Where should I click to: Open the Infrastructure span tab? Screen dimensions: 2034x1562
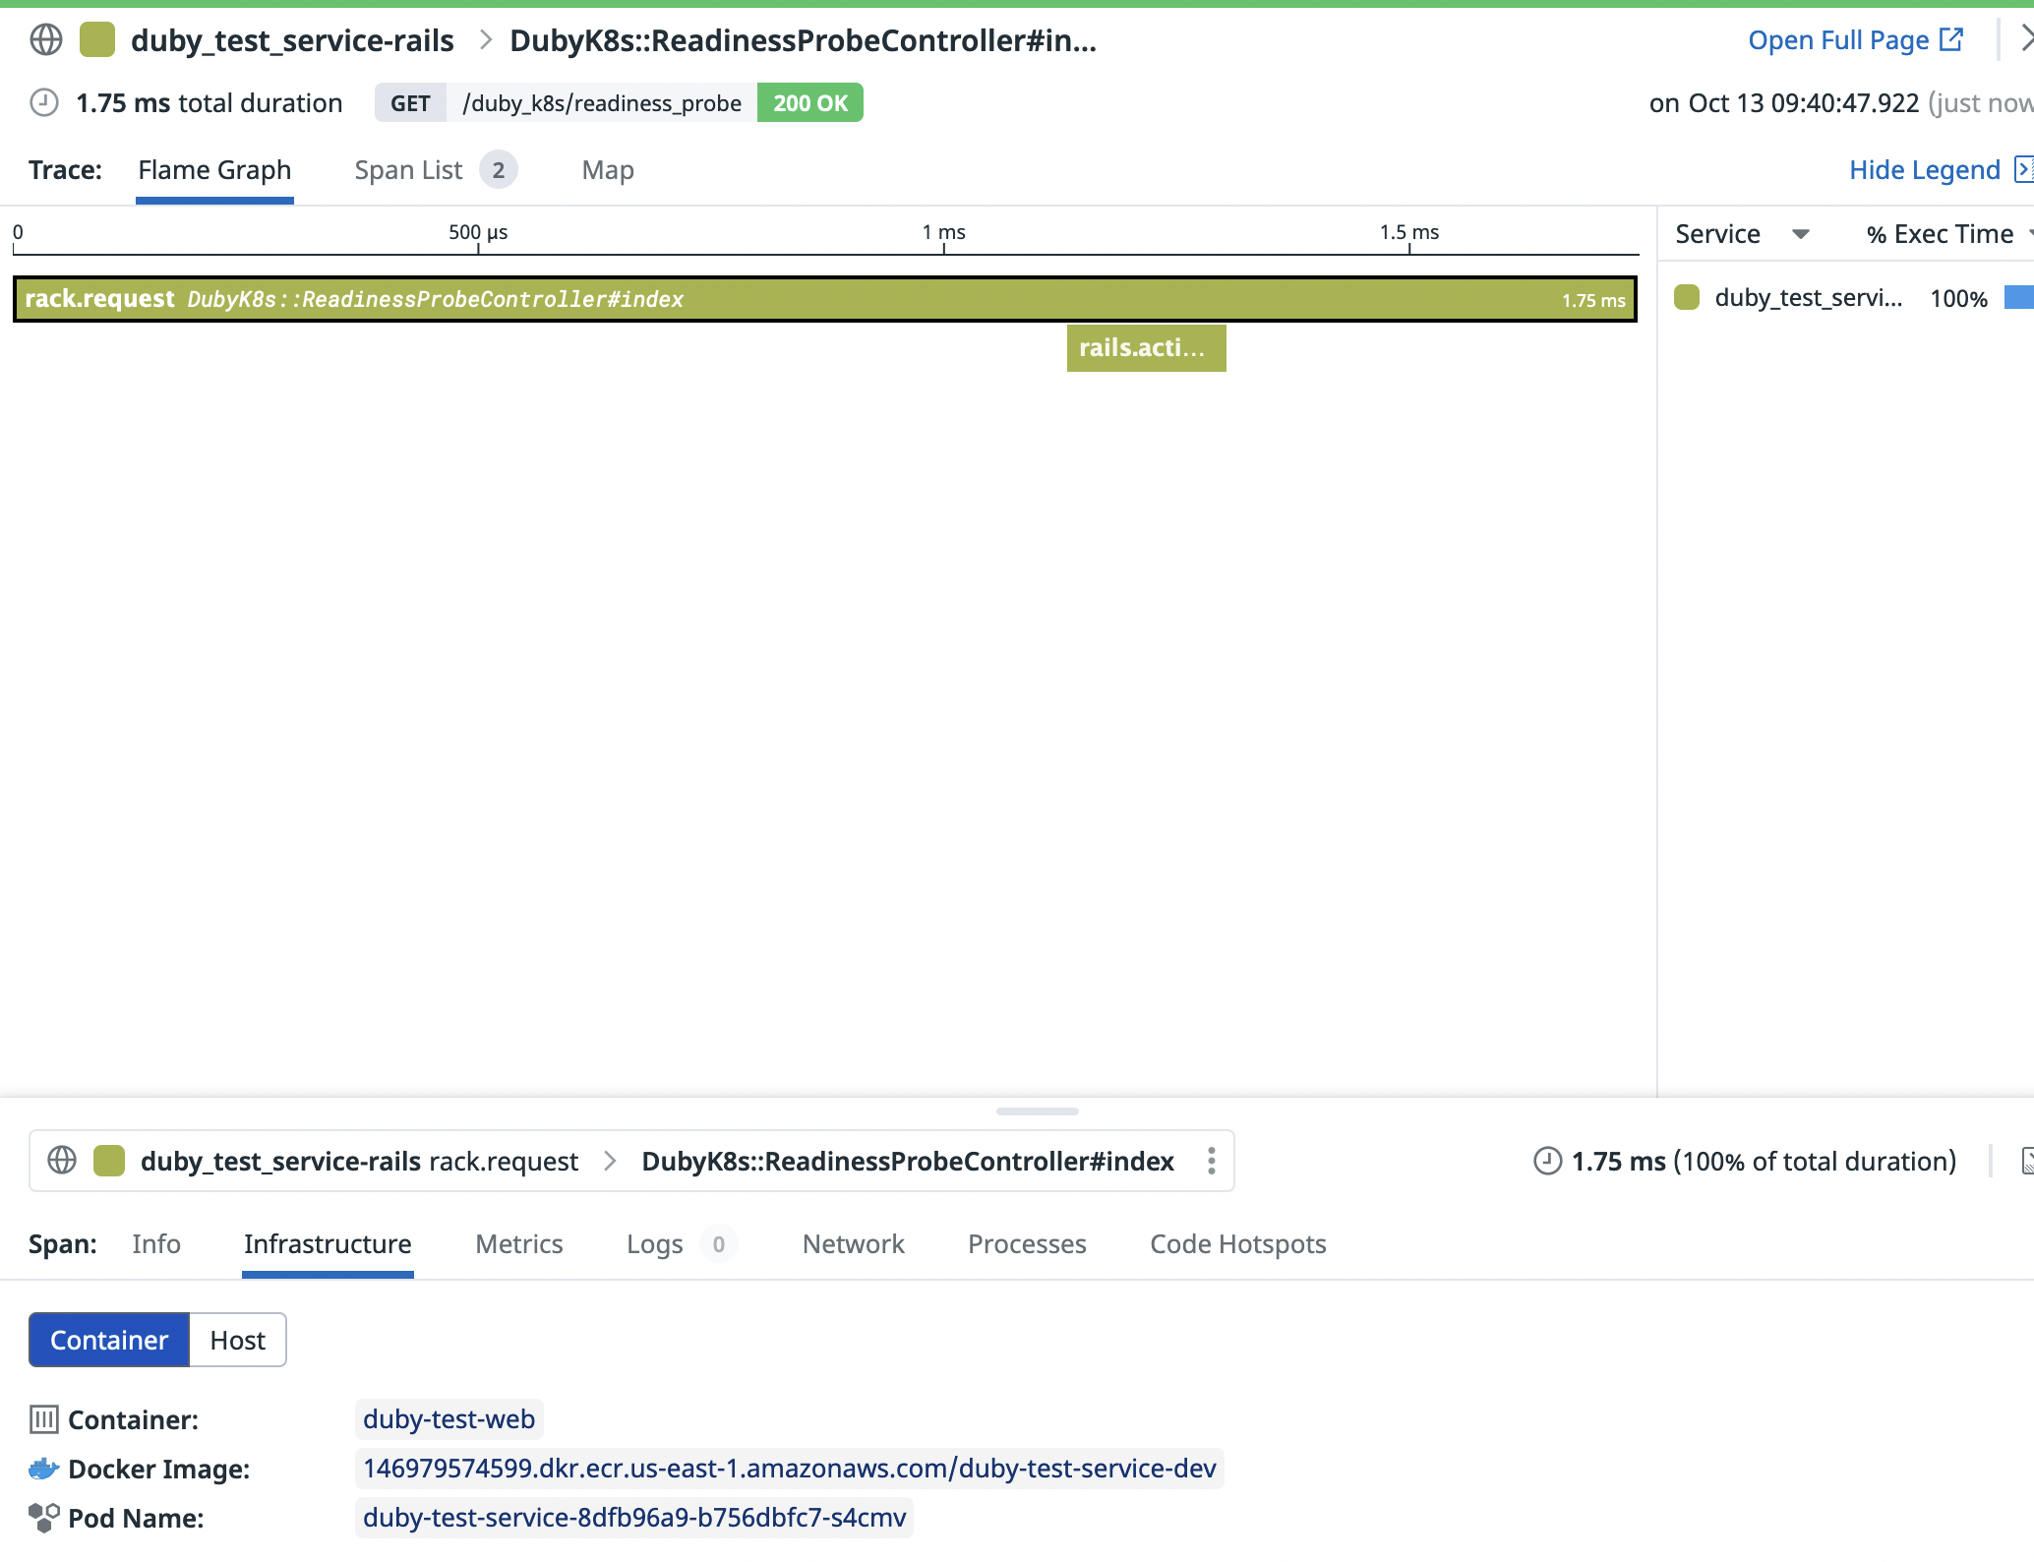point(328,1244)
